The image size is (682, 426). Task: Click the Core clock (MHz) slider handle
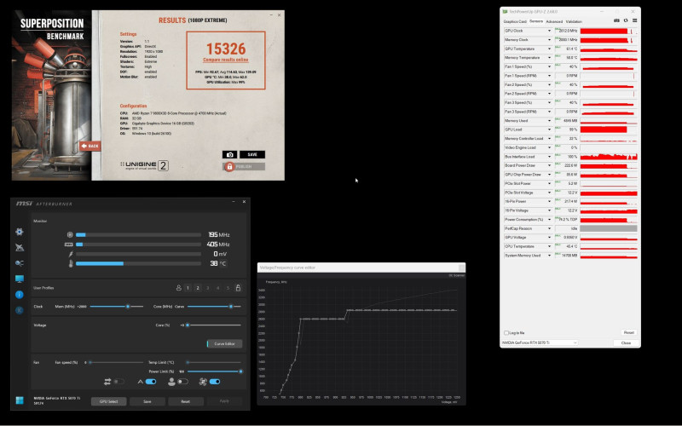click(x=230, y=307)
